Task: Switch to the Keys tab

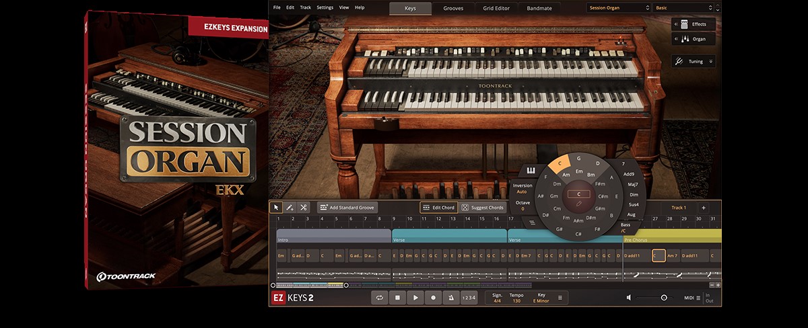Action: (x=410, y=9)
